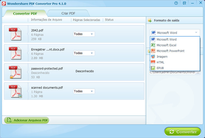Pick EPUB output format option
The height and width of the screenshot is (138, 205).
160,68
